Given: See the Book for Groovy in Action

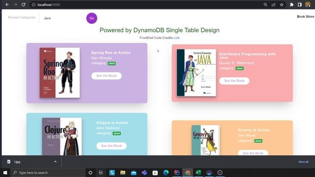Looking at the screenshot, I should (x=253, y=153).
